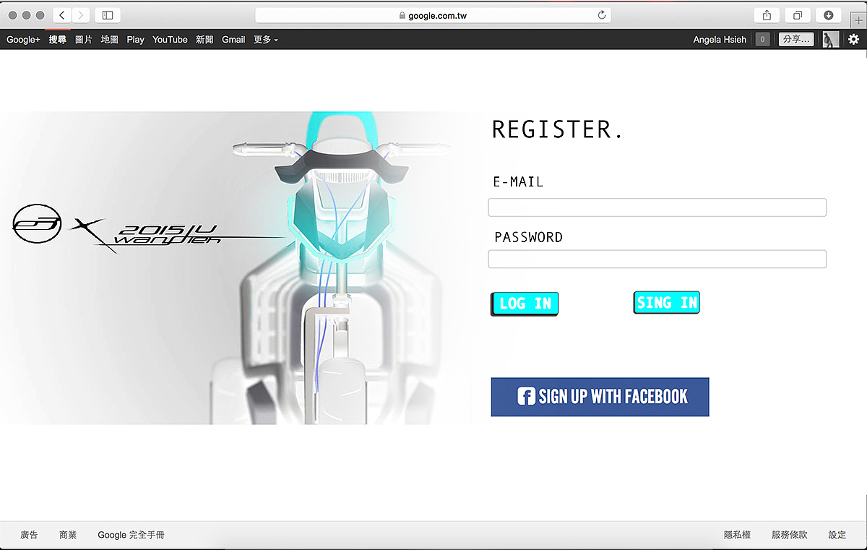This screenshot has height=550, width=867.
Task: Focus the E-MAIL input field
Action: [x=657, y=207]
